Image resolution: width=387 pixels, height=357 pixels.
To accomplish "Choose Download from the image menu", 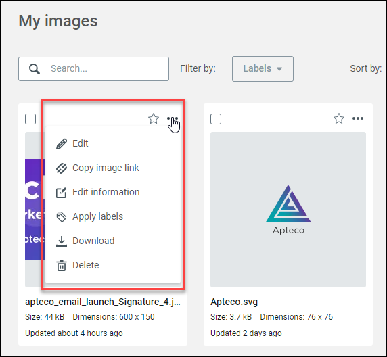I will pyautogui.click(x=113, y=241).
